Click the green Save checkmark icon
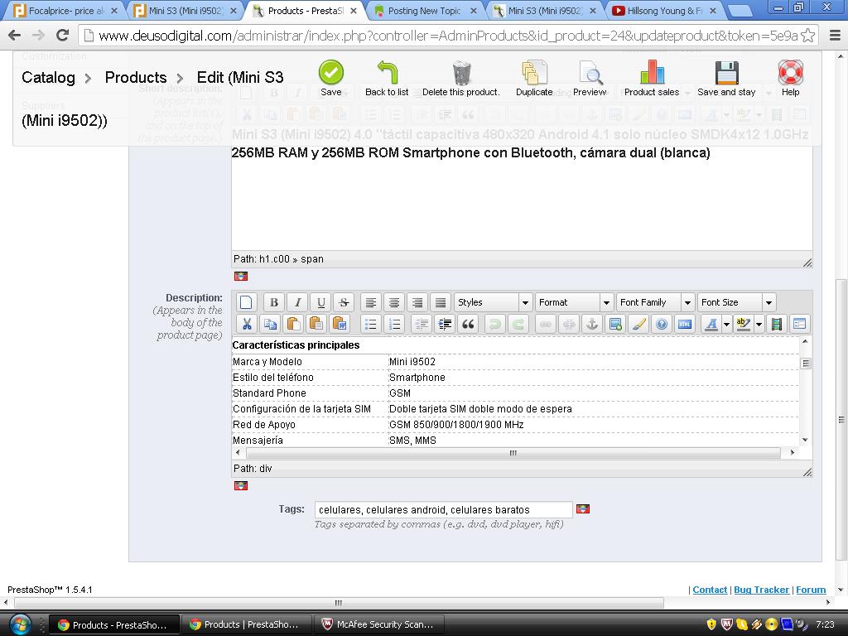The image size is (848, 636). 331,73
